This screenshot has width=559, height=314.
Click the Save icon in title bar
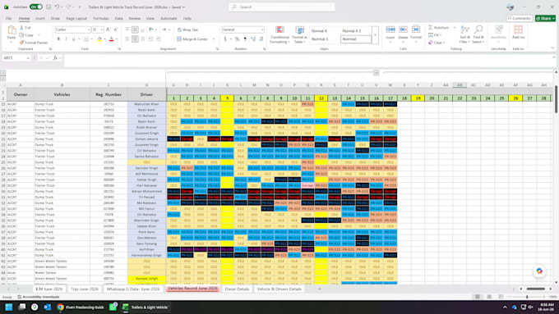[49, 7]
